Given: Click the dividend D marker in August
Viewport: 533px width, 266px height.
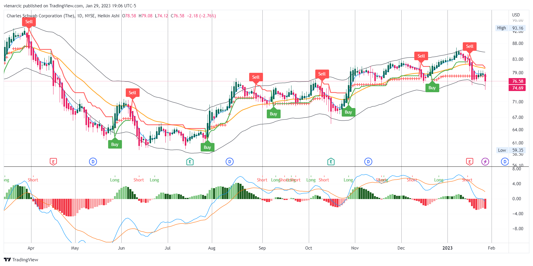Looking at the screenshot, I should pyautogui.click(x=229, y=161).
